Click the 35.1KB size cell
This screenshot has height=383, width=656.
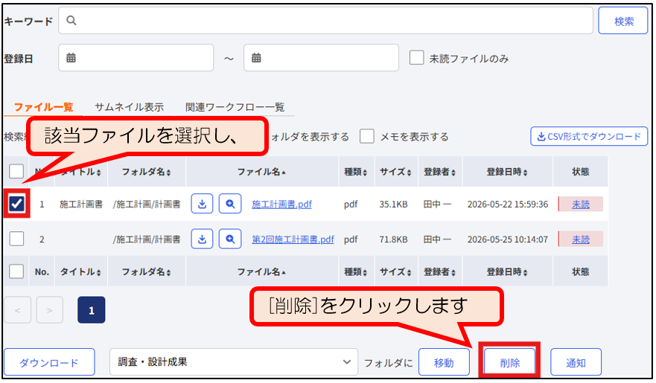pyautogui.click(x=393, y=205)
